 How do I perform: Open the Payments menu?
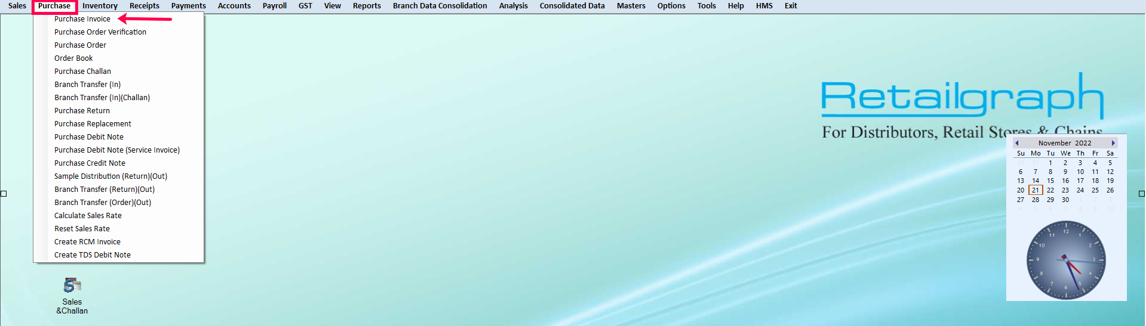click(189, 6)
